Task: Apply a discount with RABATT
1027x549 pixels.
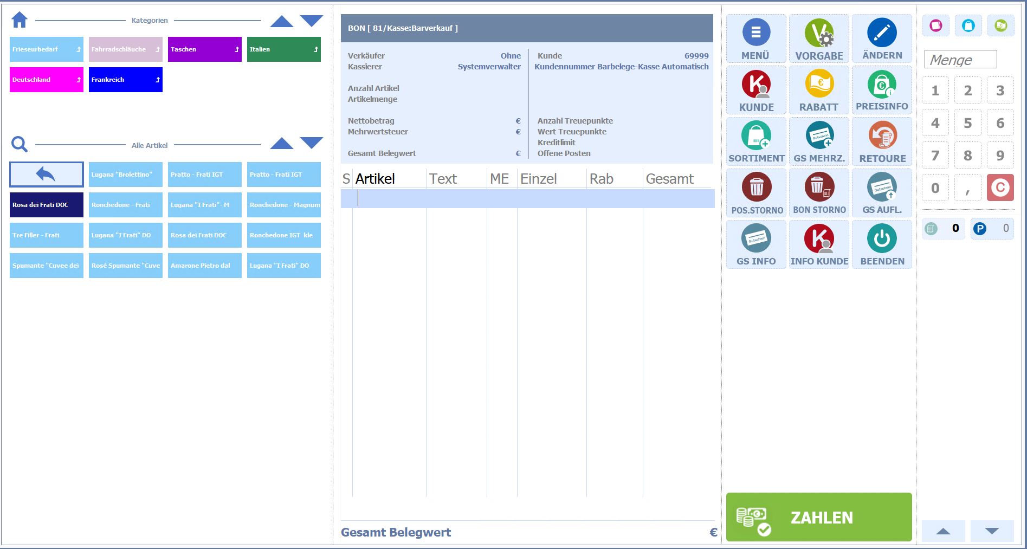Action: [x=819, y=91]
